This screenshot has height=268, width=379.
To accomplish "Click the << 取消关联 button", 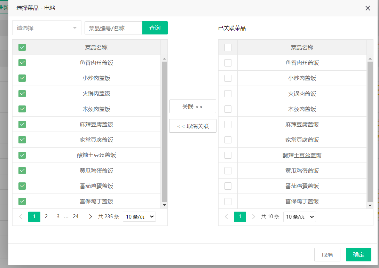I will click(x=192, y=126).
